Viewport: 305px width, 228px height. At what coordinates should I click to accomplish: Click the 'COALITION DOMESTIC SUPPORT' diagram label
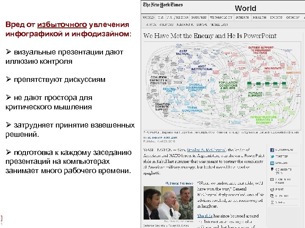tap(162, 107)
